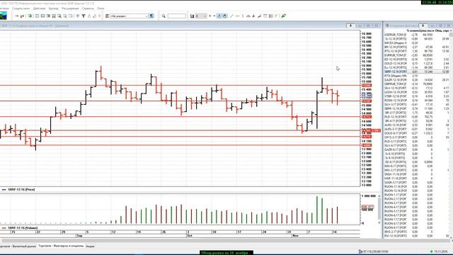Viewport: 453px width, 255px height.
Task: Open the Действия menu
Action: (x=39, y=8)
